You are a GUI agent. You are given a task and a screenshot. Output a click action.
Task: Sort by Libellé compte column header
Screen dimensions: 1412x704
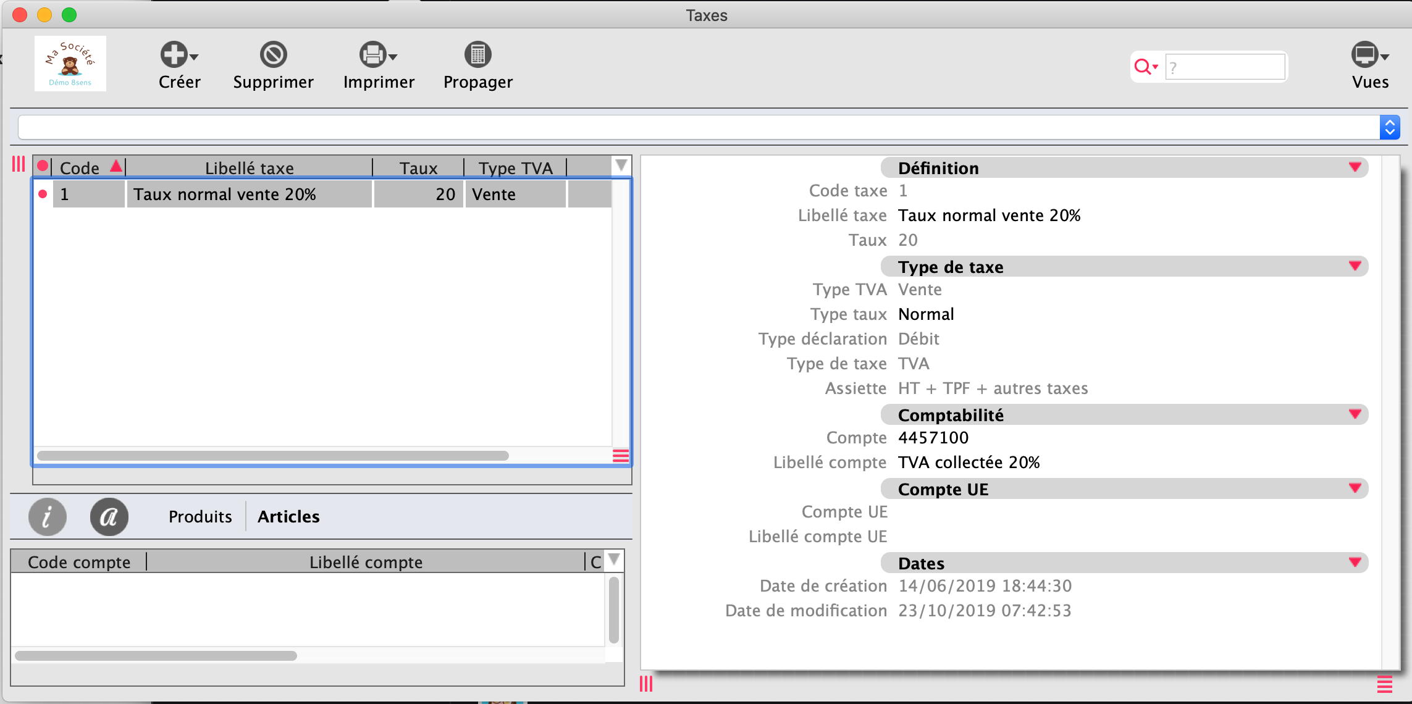[x=366, y=562]
